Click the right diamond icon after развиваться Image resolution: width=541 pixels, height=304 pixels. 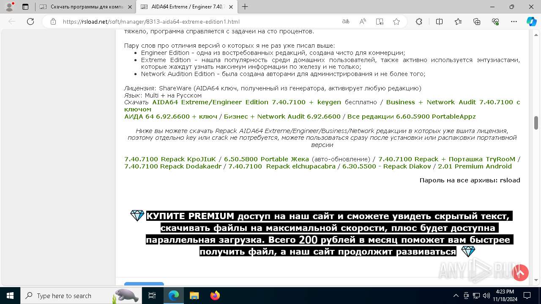pos(468,252)
